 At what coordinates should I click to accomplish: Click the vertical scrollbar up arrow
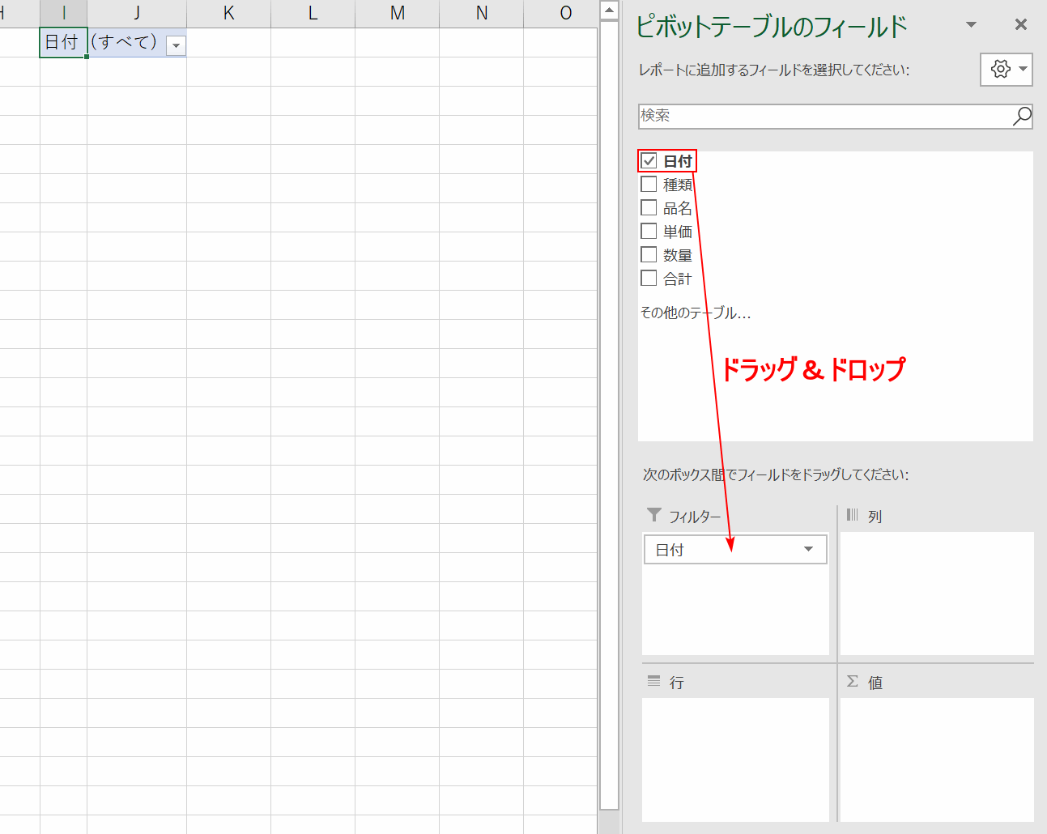tap(609, 11)
